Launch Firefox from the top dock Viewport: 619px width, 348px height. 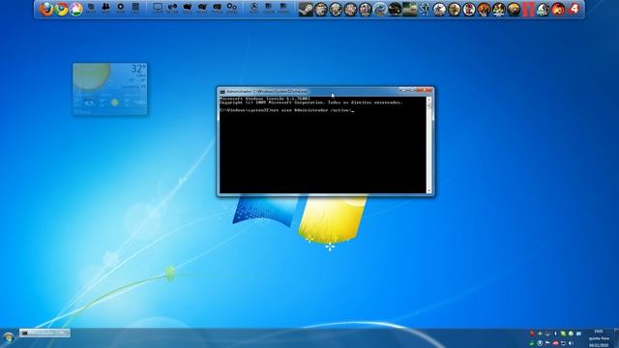pos(46,9)
